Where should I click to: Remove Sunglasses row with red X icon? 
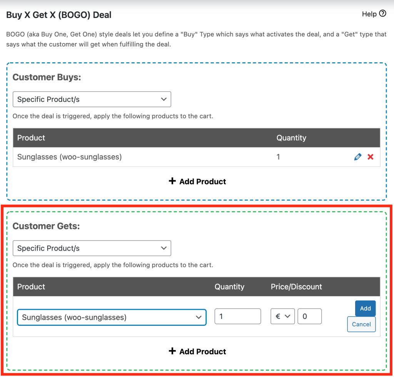371,157
